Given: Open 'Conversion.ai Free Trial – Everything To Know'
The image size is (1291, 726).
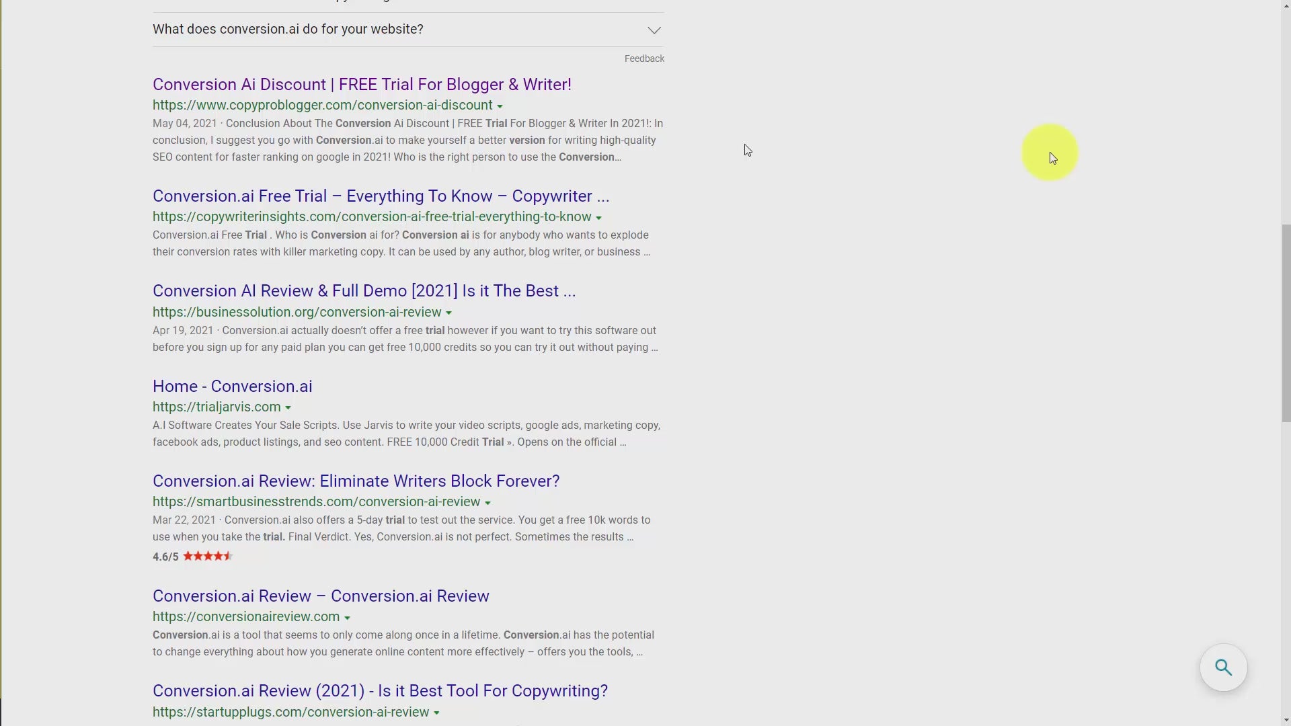Looking at the screenshot, I should pyautogui.click(x=380, y=196).
